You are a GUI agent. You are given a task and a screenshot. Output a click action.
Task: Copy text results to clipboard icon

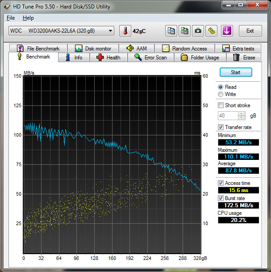point(171,31)
